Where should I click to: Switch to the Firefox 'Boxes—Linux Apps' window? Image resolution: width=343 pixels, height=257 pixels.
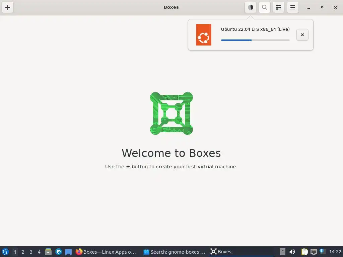pos(106,252)
